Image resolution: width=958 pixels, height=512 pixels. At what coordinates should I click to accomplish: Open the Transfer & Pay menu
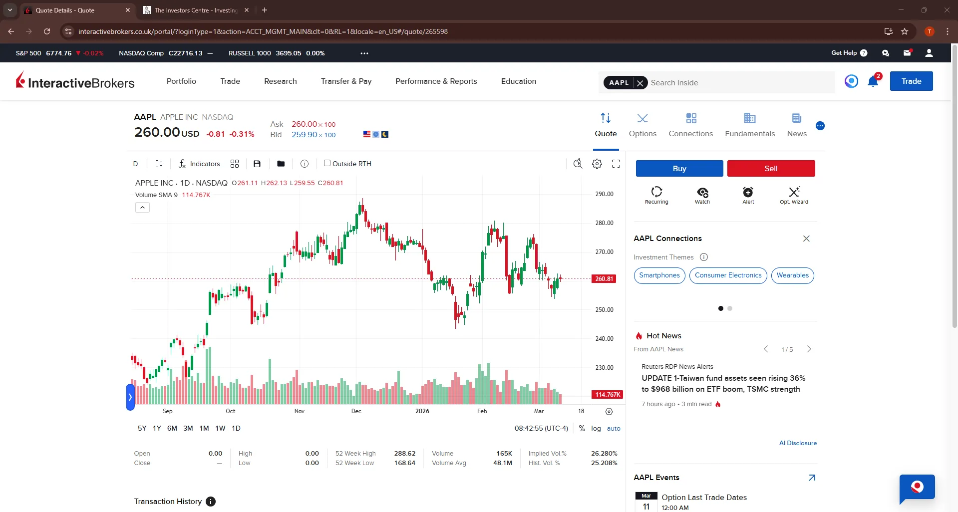pos(346,81)
